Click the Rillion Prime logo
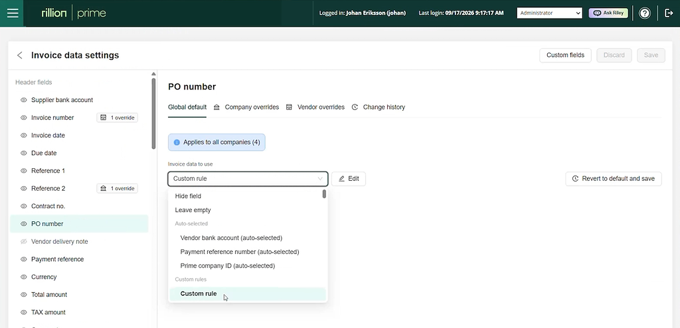This screenshot has height=328, width=680. 74,13
